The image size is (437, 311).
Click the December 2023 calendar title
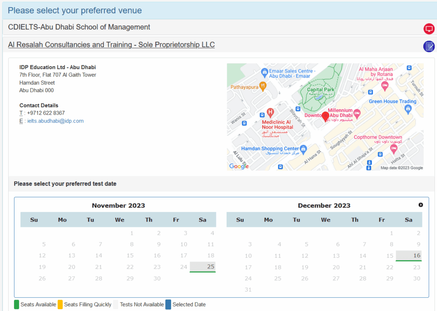tap(324, 206)
